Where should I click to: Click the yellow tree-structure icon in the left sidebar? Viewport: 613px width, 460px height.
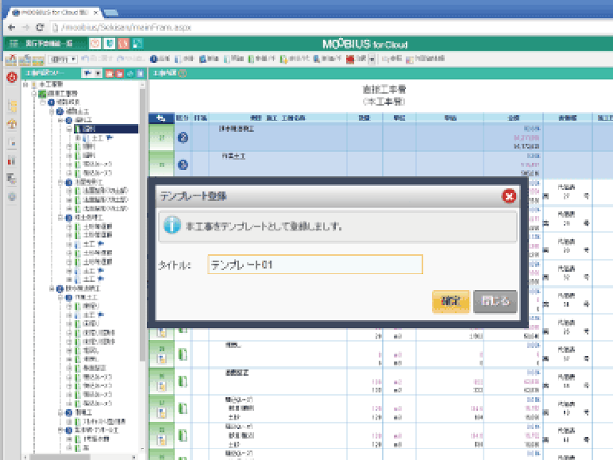pyautogui.click(x=12, y=106)
